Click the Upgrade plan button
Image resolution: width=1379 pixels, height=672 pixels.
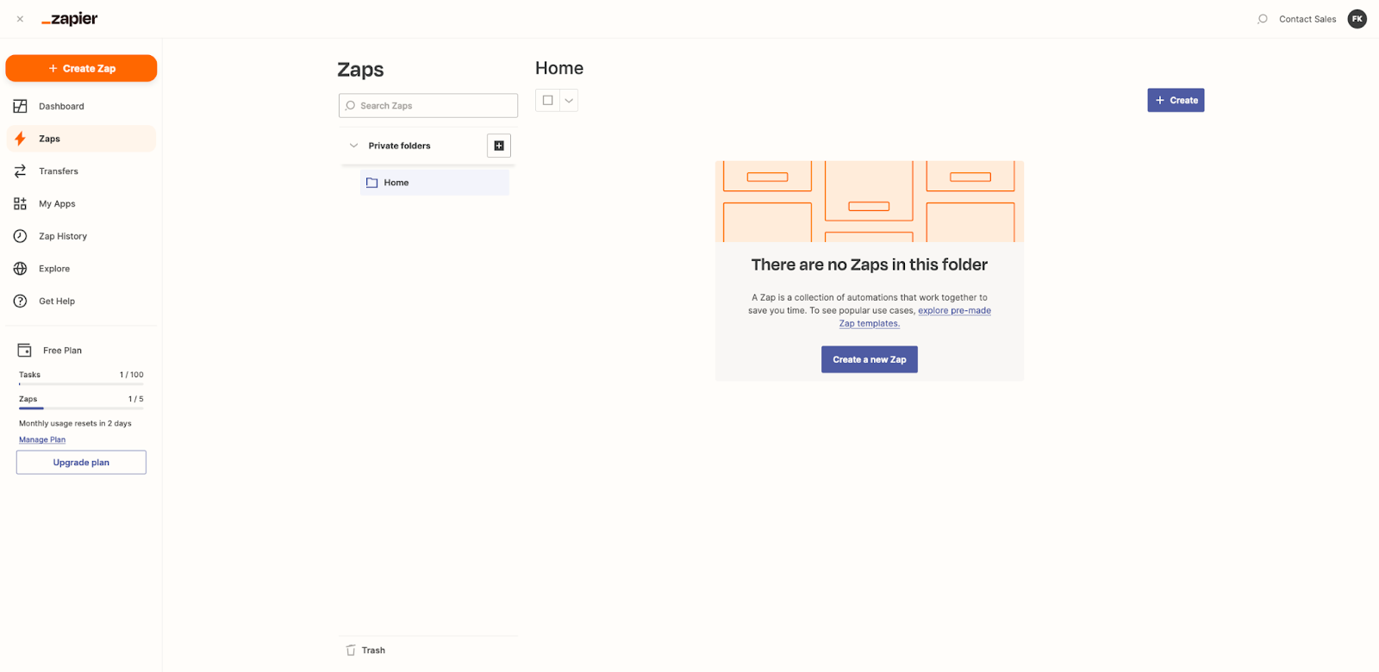(81, 463)
